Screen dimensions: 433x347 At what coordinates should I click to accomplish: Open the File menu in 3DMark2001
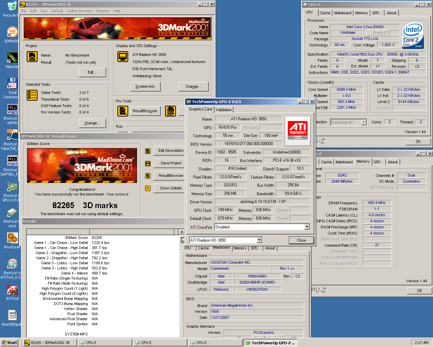24,11
